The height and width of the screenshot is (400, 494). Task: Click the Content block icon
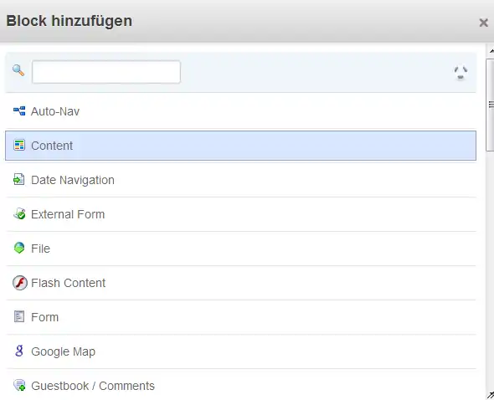pyautogui.click(x=19, y=146)
